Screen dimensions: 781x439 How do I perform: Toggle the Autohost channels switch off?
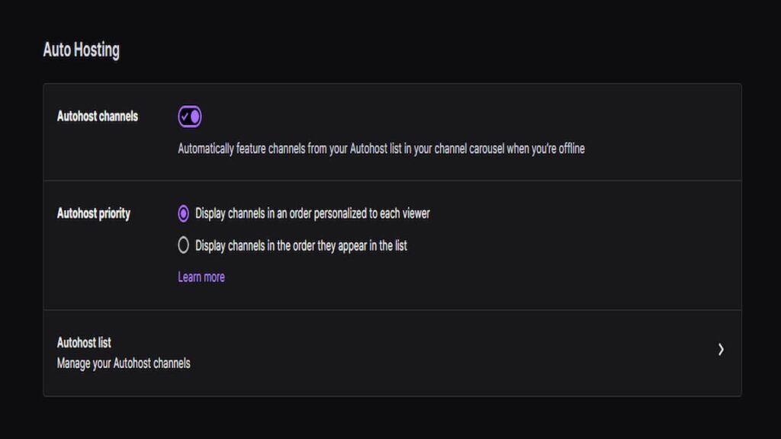[x=190, y=117]
